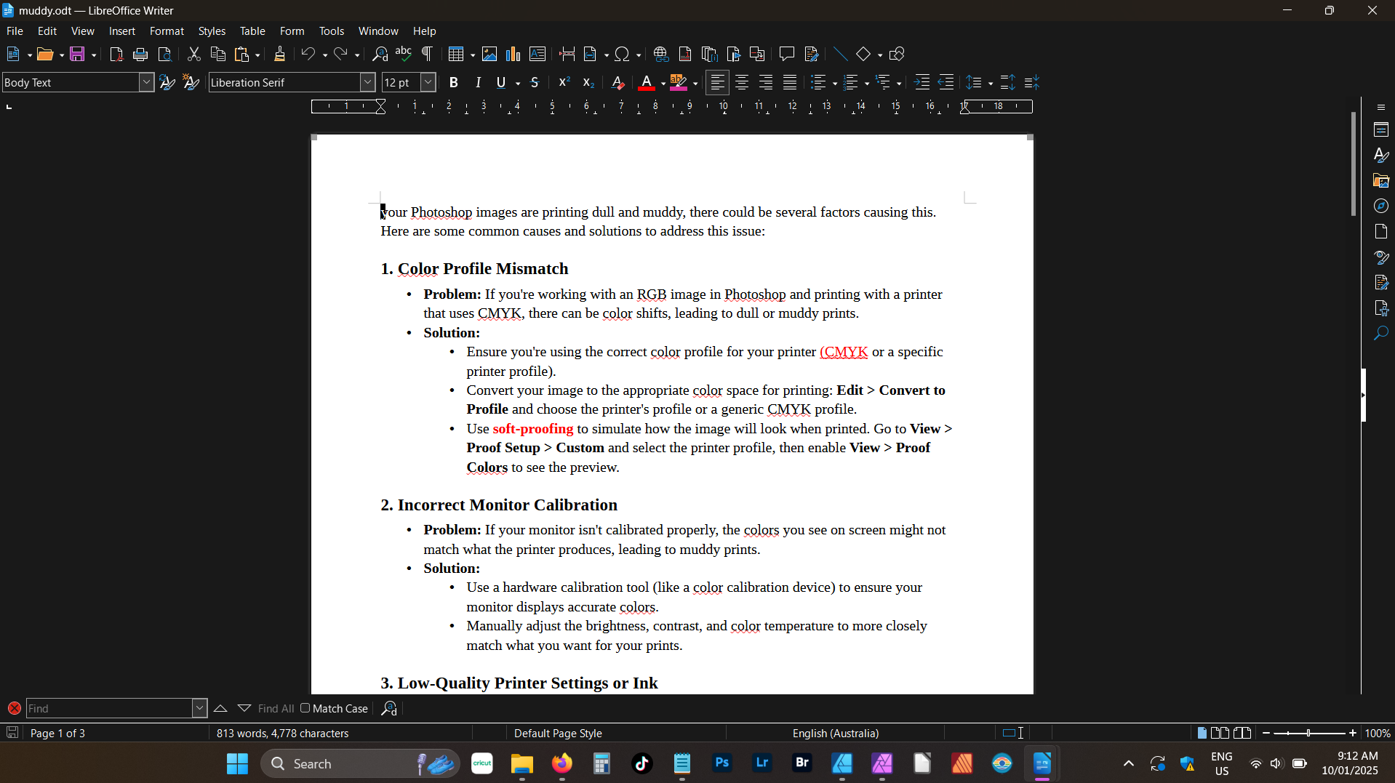The height and width of the screenshot is (783, 1395).
Task: Click the Find All button
Action: (276, 709)
